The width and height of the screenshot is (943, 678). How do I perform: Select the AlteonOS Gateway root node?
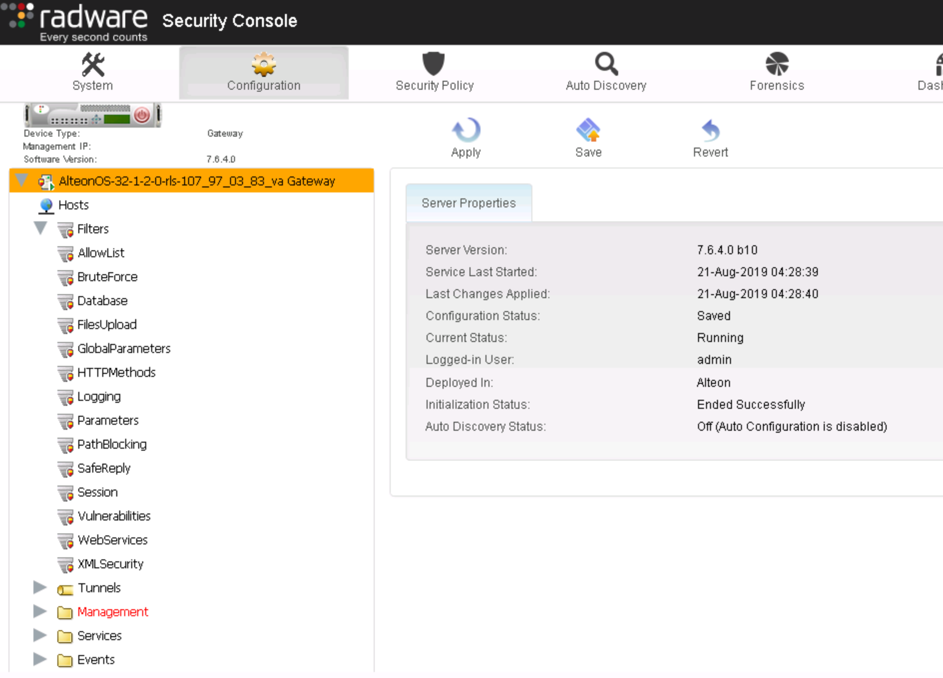tap(197, 181)
